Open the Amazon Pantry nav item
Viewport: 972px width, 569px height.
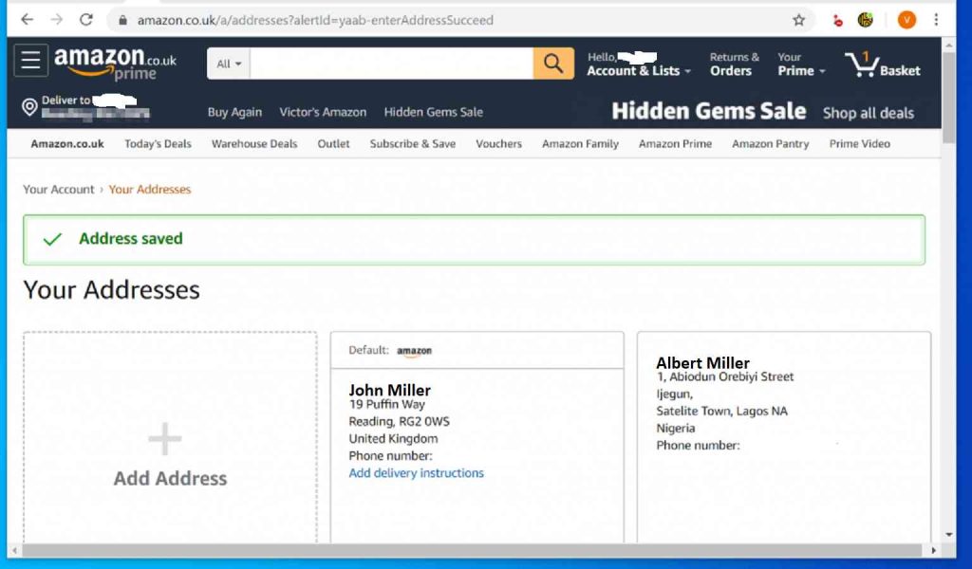pyautogui.click(x=770, y=144)
